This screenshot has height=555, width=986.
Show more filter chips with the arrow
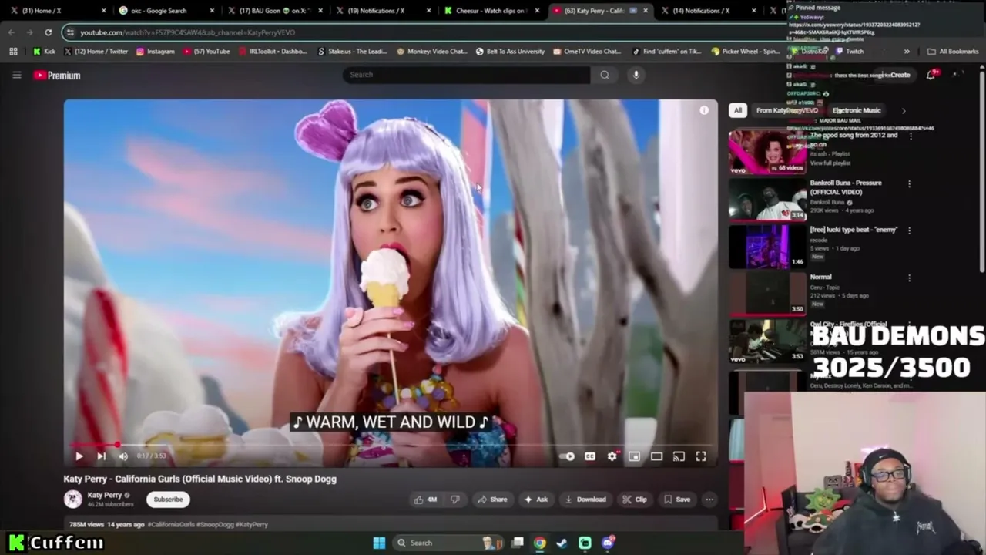pyautogui.click(x=904, y=110)
